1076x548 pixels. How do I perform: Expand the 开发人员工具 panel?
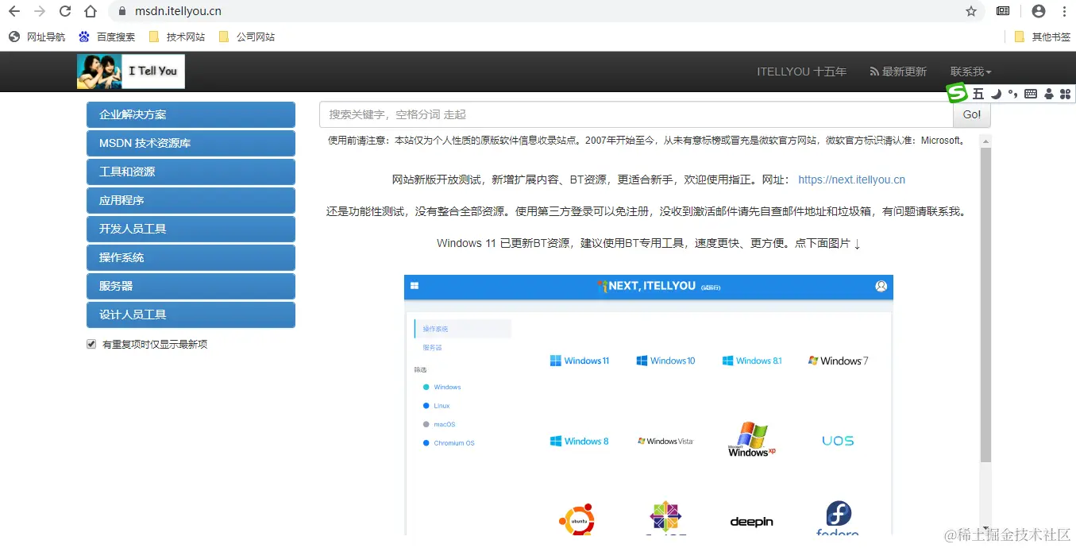pyautogui.click(x=191, y=229)
